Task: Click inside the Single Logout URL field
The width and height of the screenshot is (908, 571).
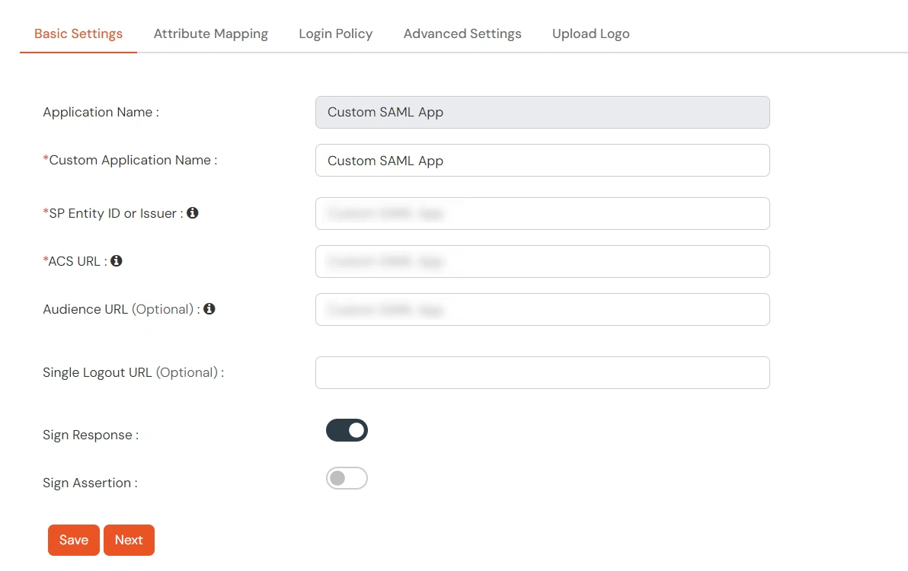Action: pos(542,372)
